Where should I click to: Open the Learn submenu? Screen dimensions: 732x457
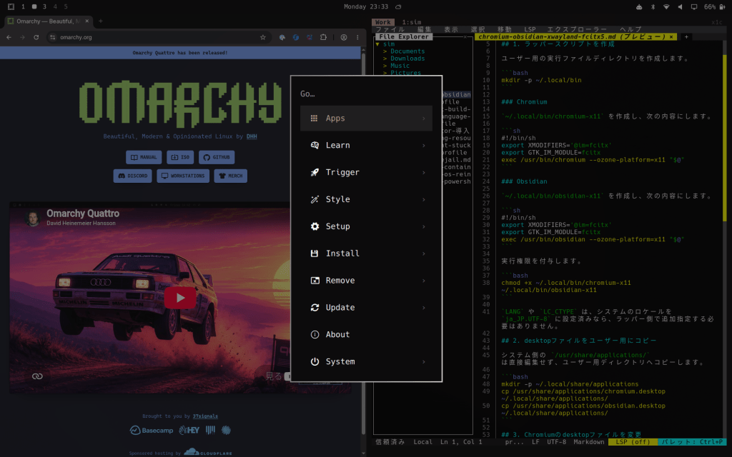click(x=366, y=146)
